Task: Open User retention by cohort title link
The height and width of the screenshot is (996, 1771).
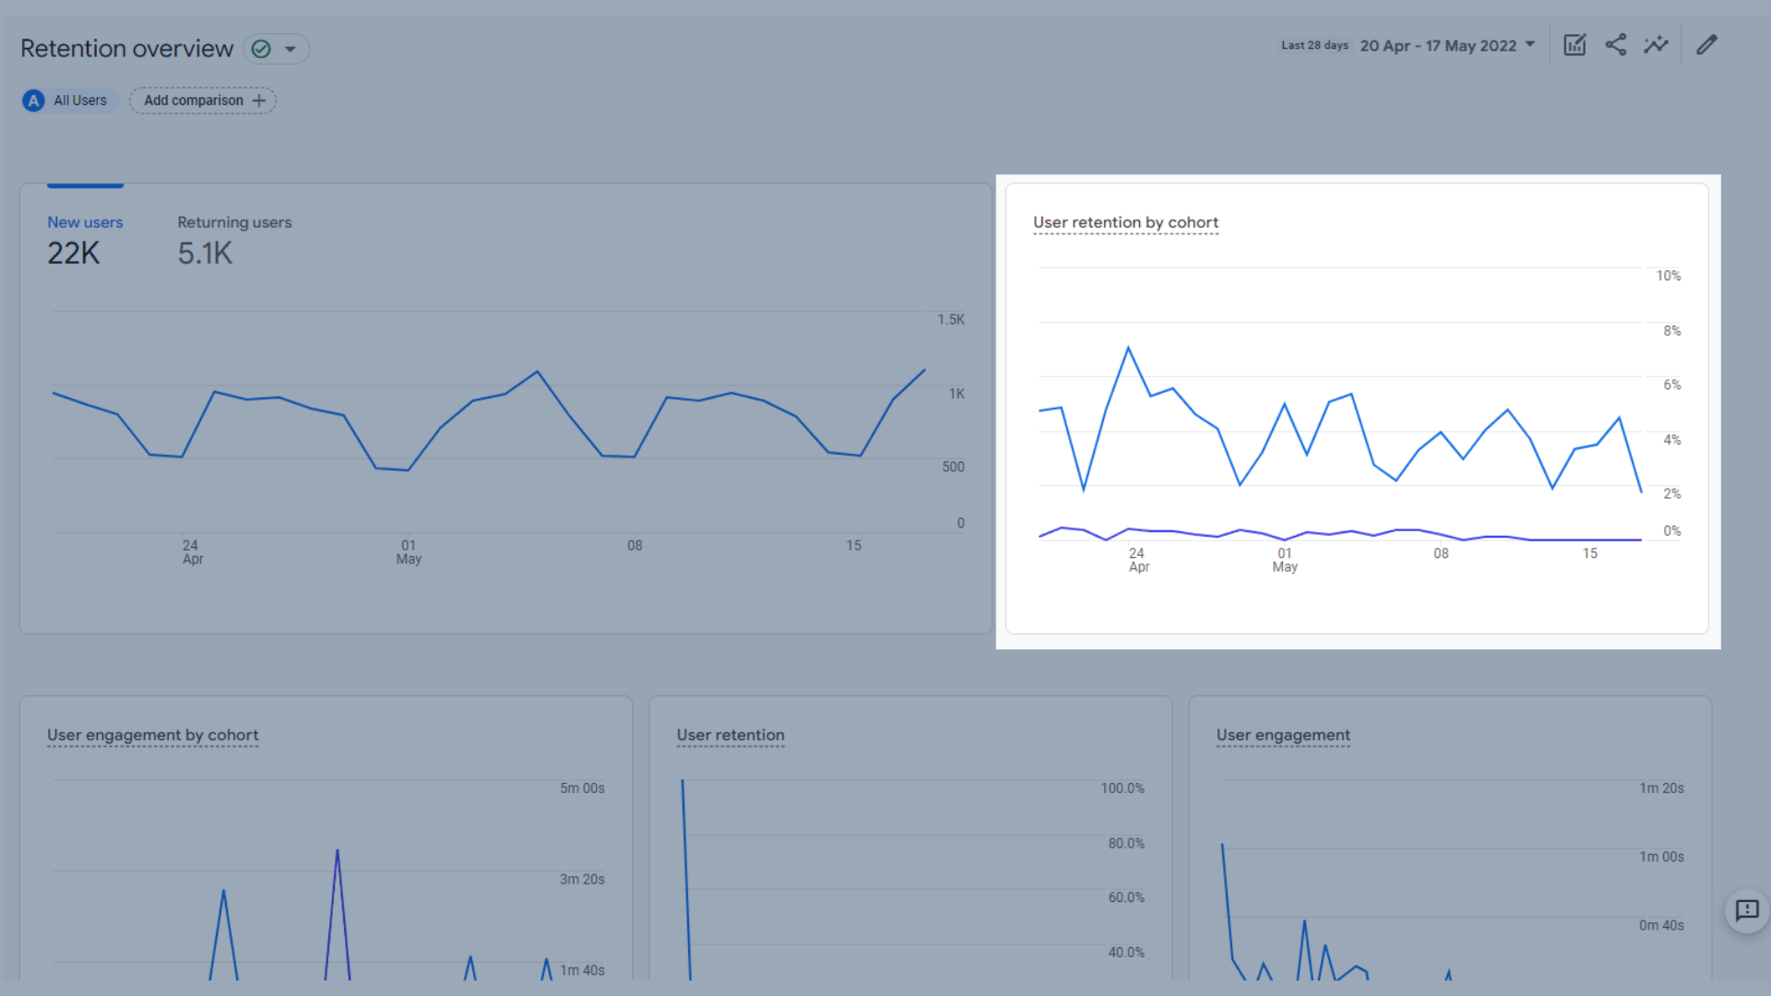Action: click(1125, 222)
